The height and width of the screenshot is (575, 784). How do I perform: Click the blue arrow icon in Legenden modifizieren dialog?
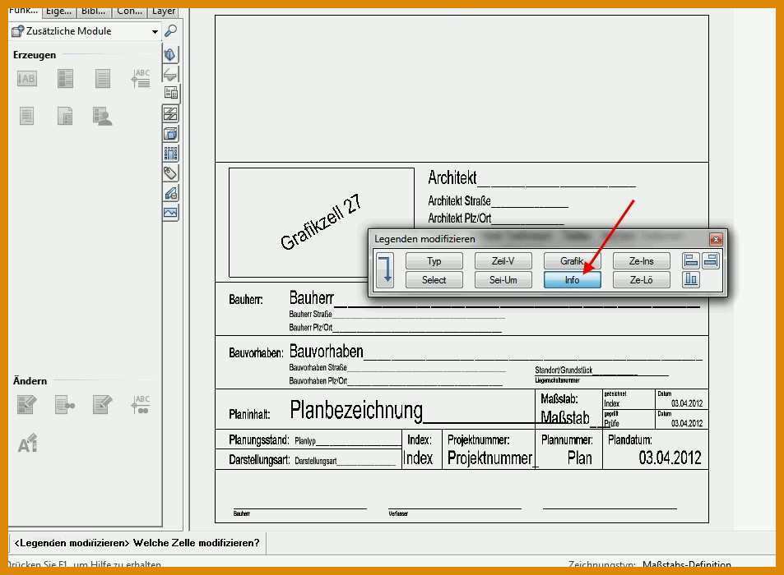pos(384,269)
